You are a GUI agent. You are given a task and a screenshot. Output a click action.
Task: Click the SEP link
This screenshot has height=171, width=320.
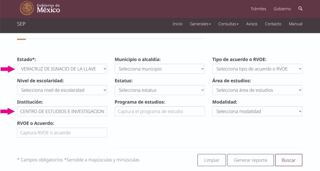21,24
